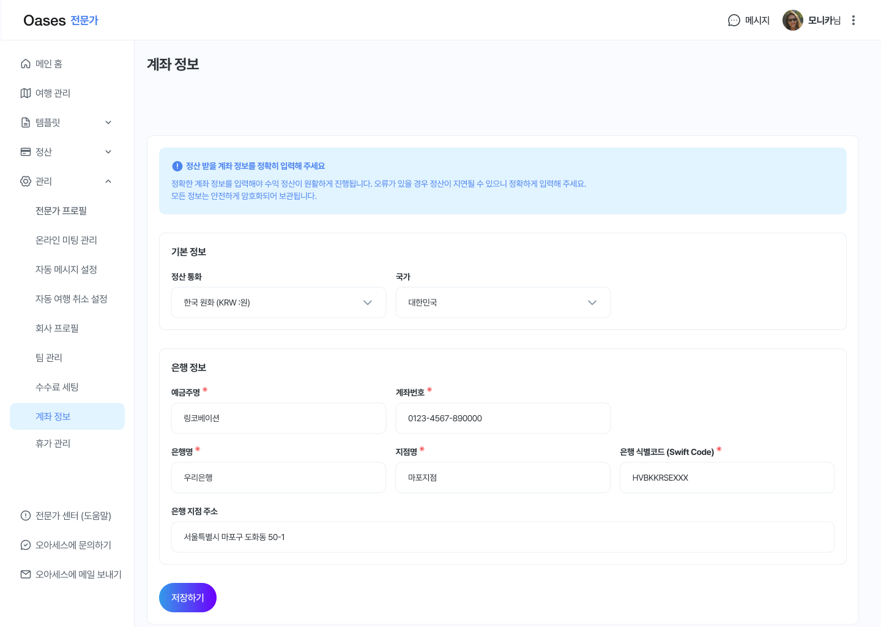The image size is (881, 627).
Task: Open the 국가 country dropdown
Action: pyautogui.click(x=503, y=302)
